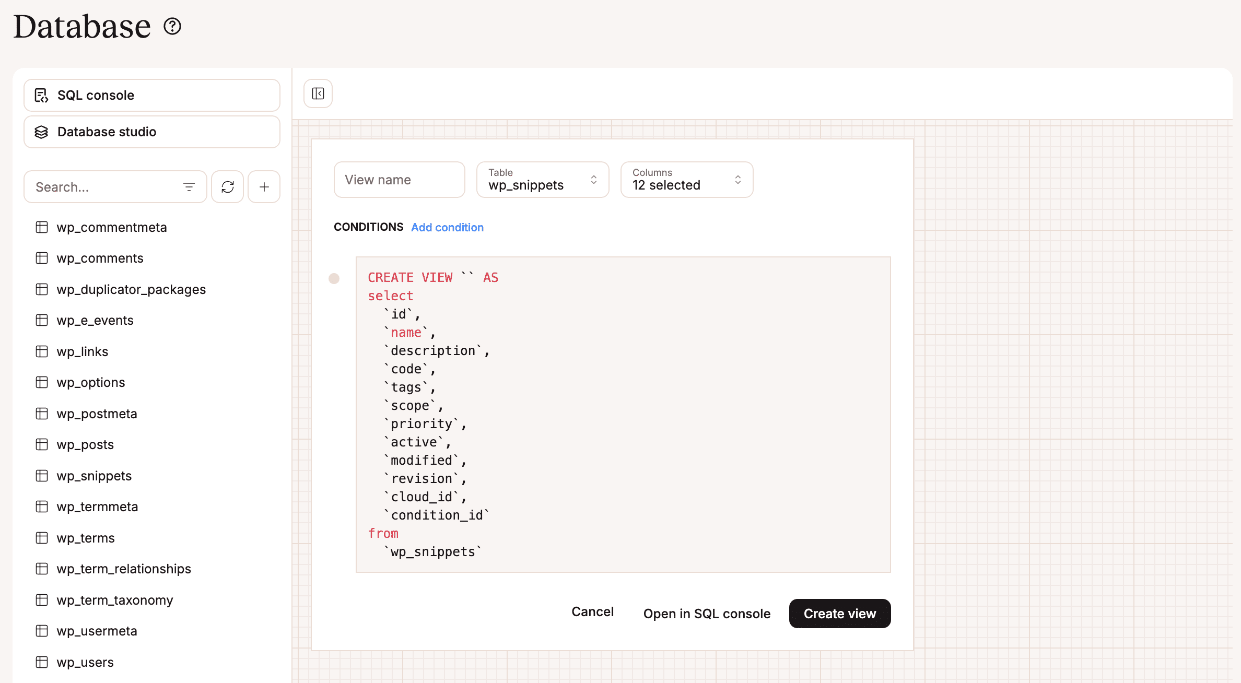
Task: Click the filter icon in the search bar
Action: tap(189, 186)
